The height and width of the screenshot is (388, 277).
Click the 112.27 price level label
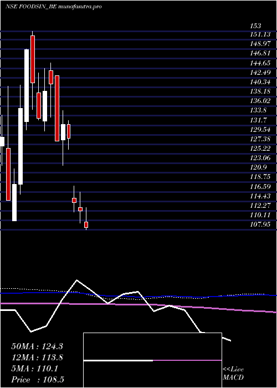tap(260, 206)
